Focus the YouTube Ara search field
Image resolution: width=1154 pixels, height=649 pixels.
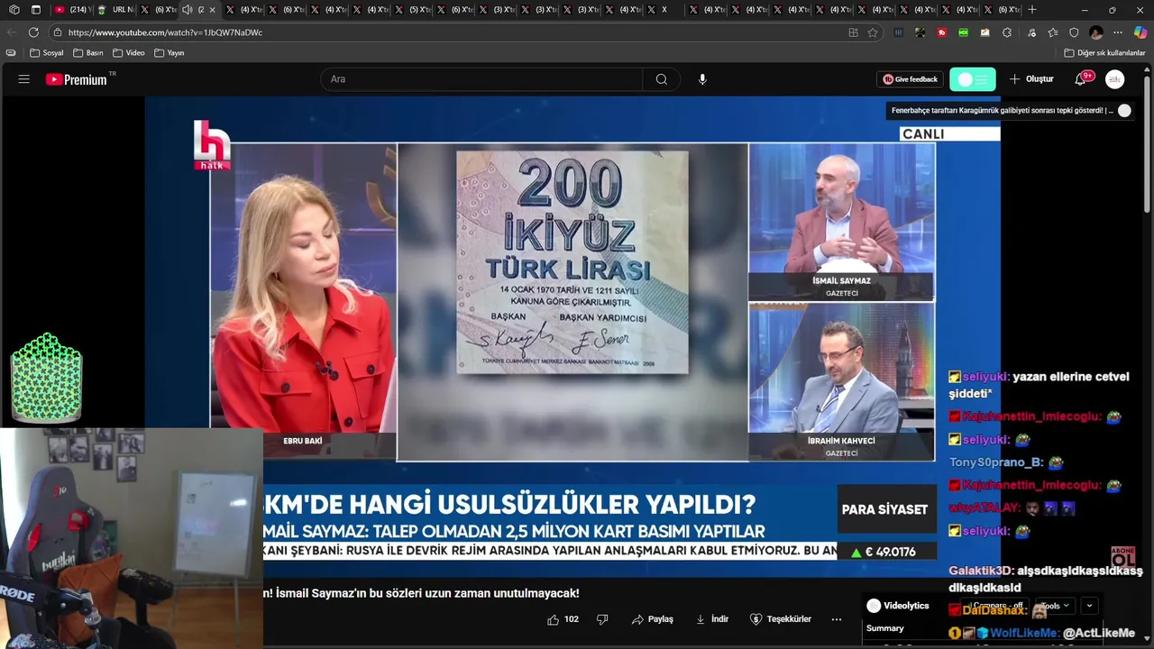click(x=481, y=79)
